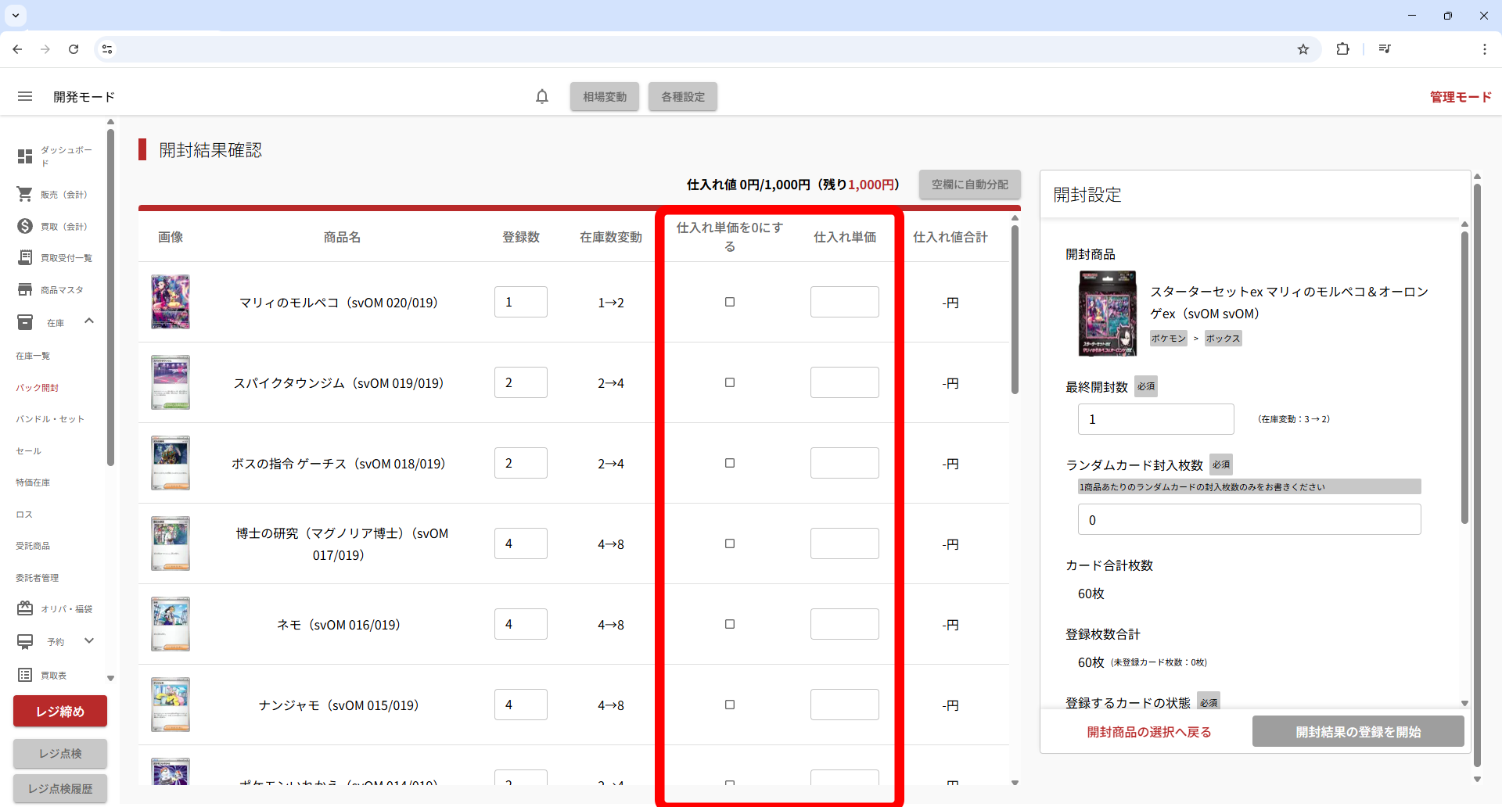
Task: Check zero-cost box for マリィのモルペコ
Action: pos(730,302)
